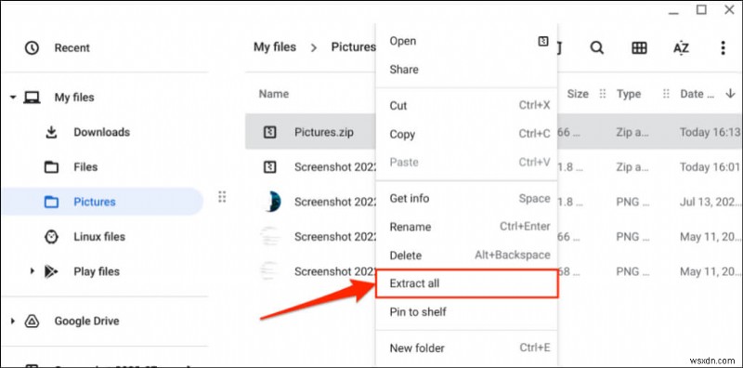The image size is (743, 368).
Task: Click the sidebar resize grip handle
Action: tap(222, 196)
